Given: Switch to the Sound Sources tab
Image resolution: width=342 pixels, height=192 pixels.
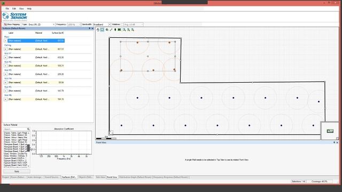Looking at the screenshot, I should tap(52, 177).
